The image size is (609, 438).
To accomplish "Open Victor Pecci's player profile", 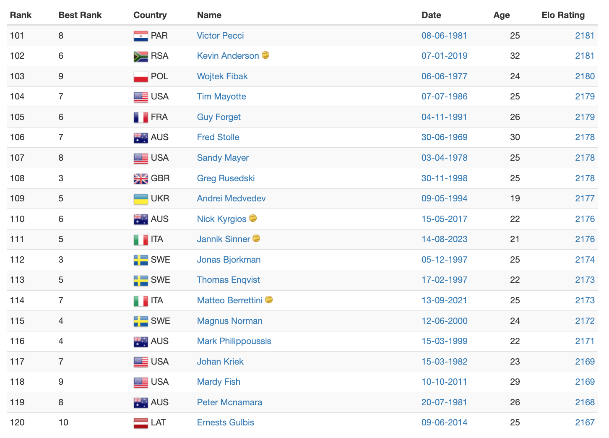I will click(220, 36).
